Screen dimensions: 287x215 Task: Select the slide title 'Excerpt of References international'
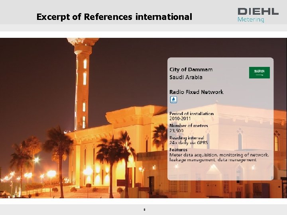click(114, 17)
